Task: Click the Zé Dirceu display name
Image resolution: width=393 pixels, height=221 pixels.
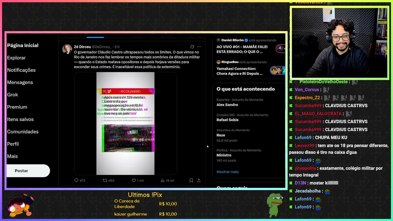Action: [x=82, y=47]
